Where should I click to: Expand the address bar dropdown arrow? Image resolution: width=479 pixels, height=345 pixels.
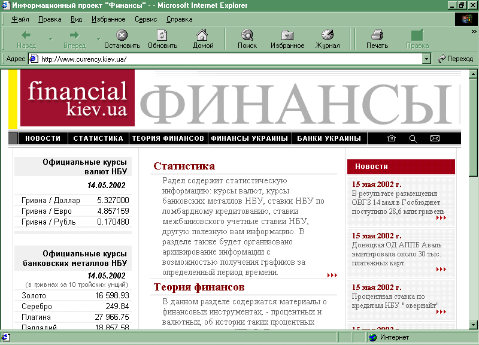click(x=426, y=59)
